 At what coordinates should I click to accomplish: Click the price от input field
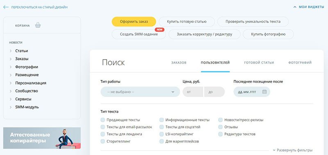193,92
